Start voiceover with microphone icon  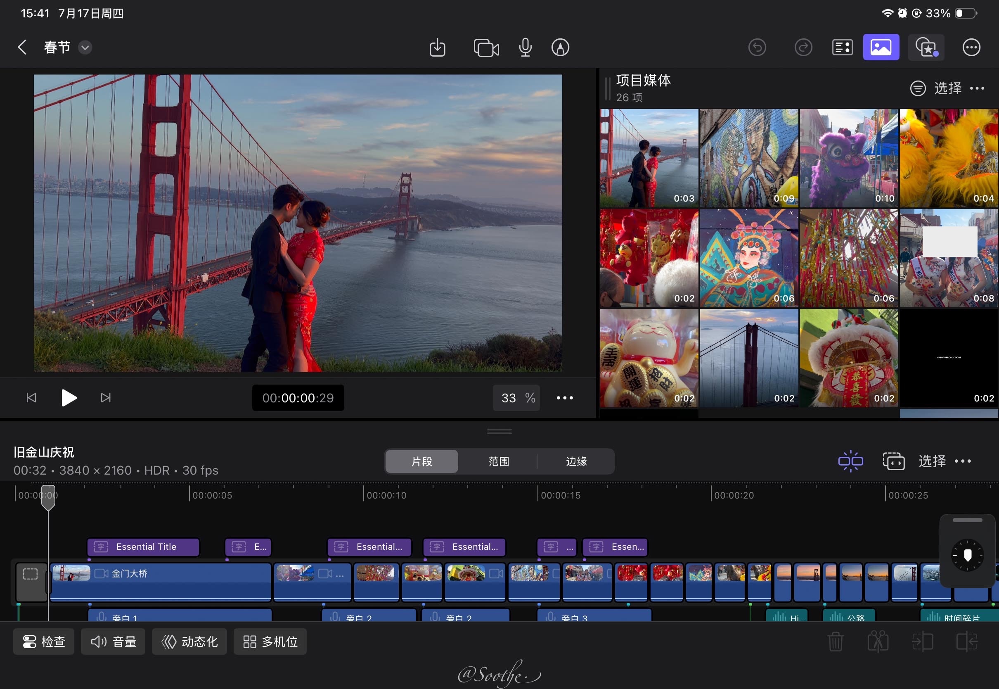525,48
